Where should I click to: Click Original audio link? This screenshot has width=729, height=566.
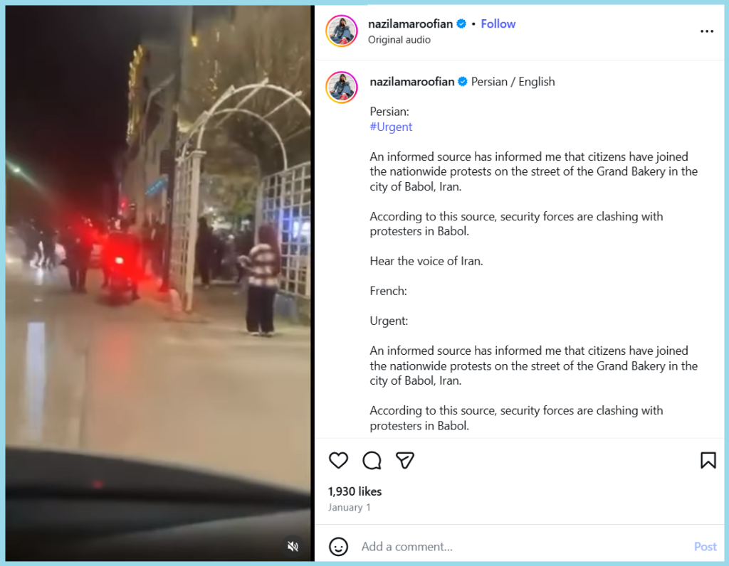(399, 40)
